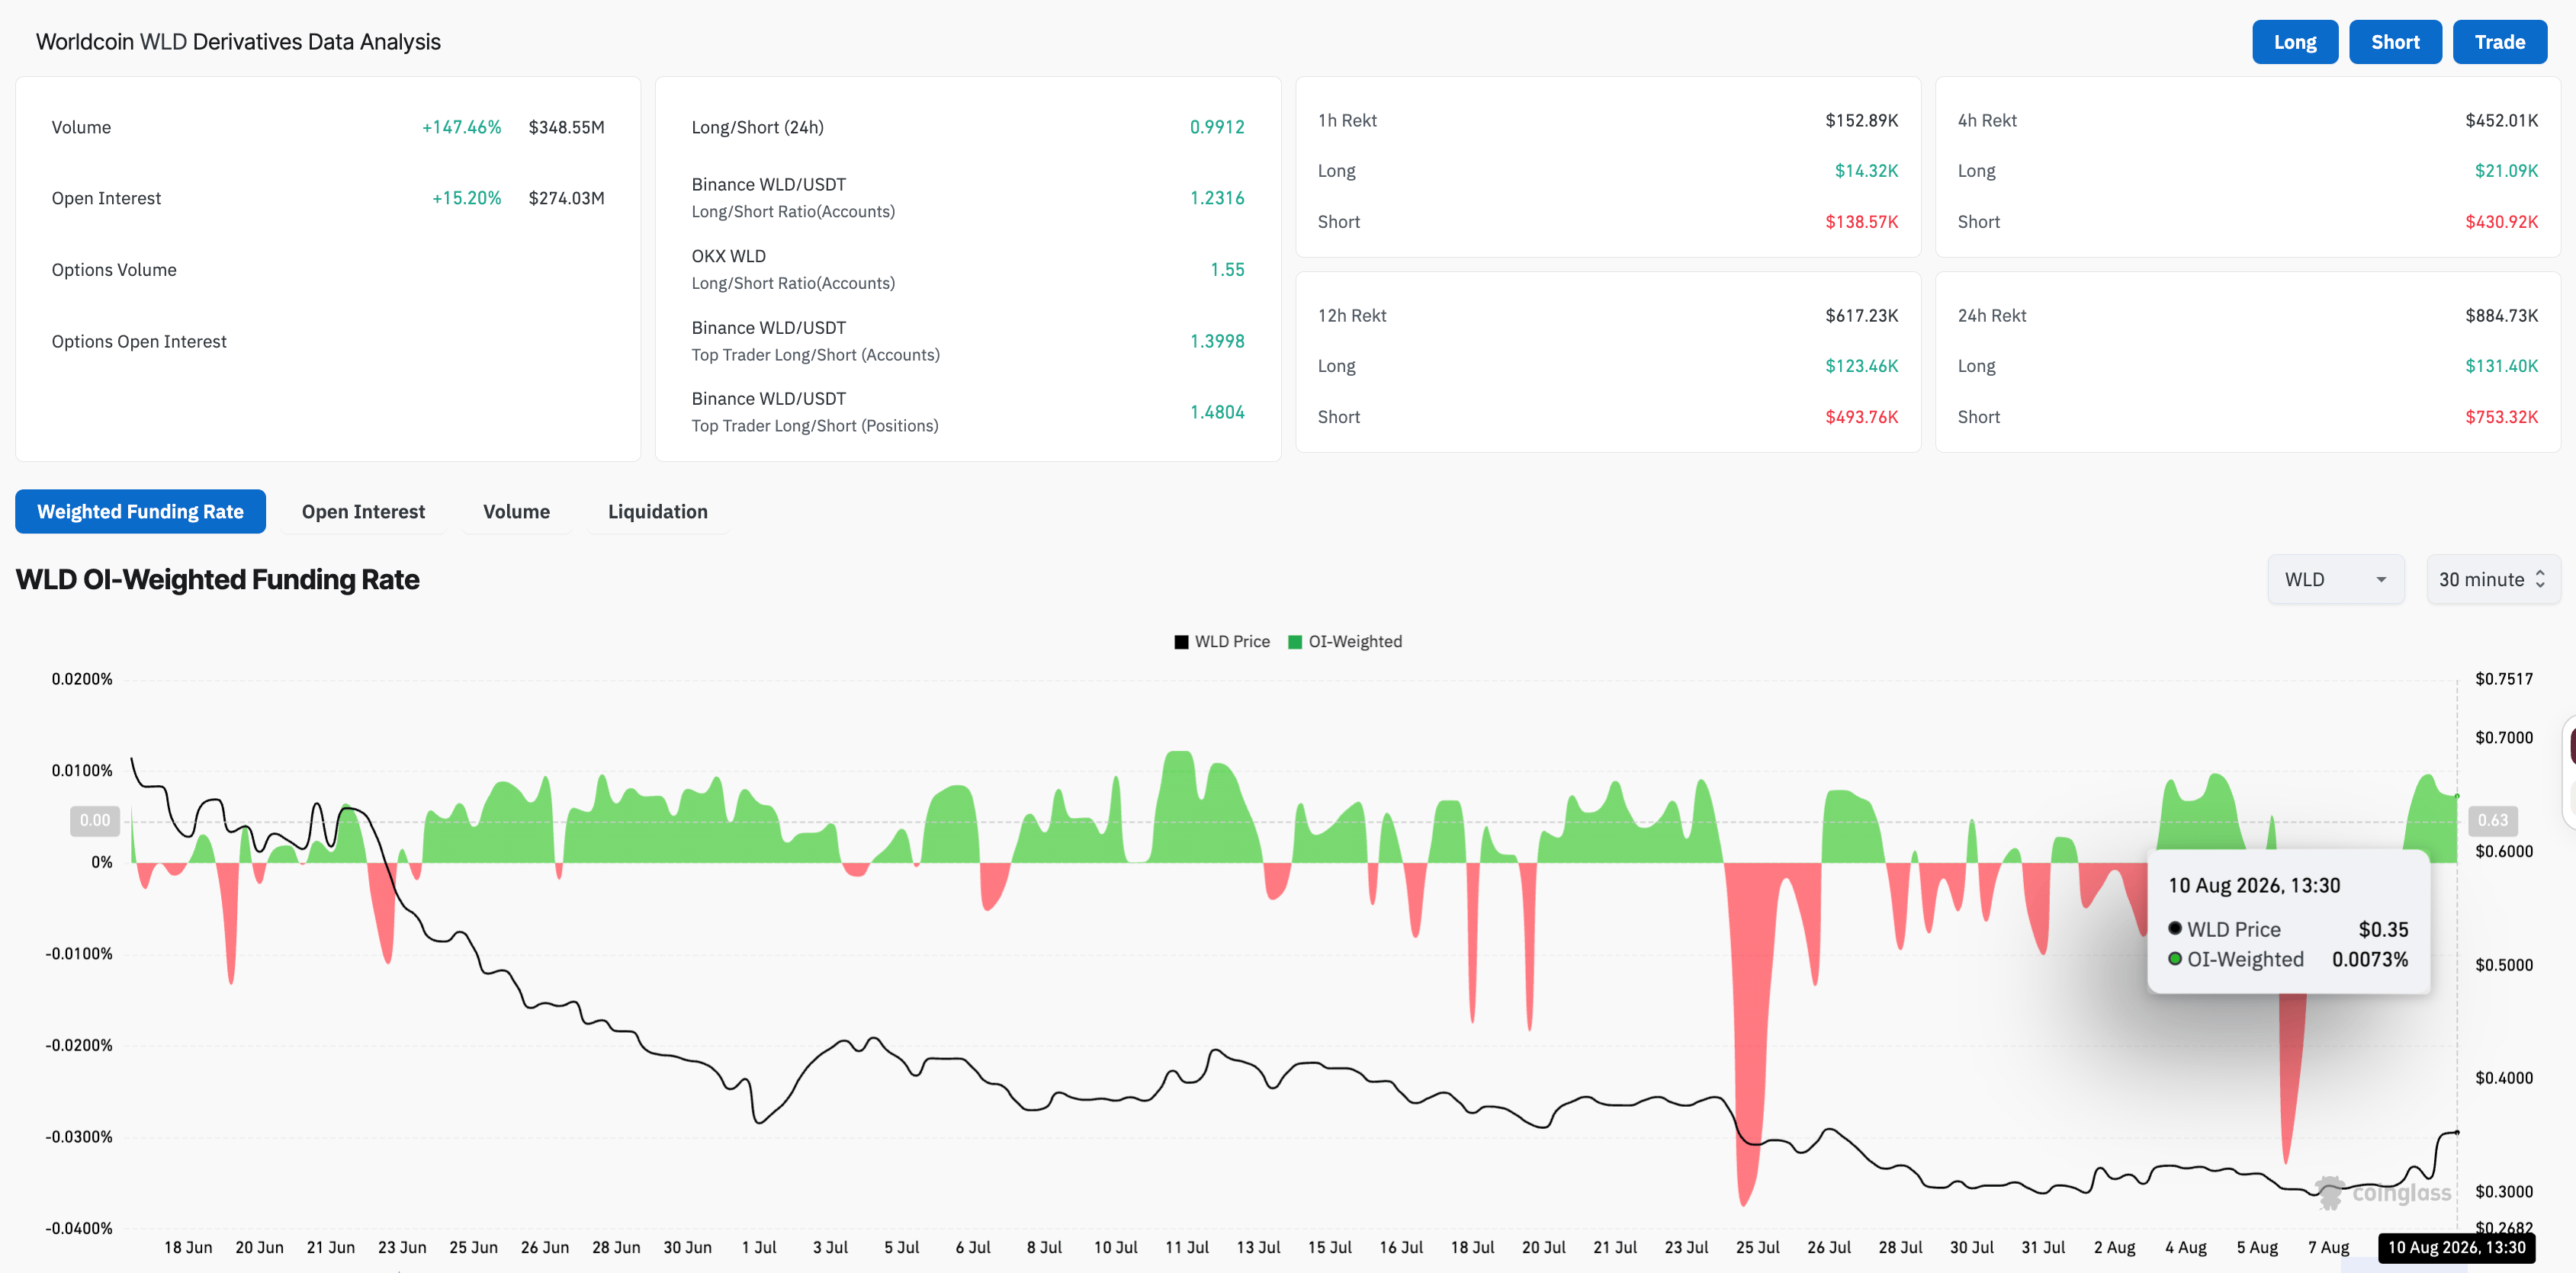
Task: Click the 1h Rekt total $152.89K
Action: coord(1861,120)
